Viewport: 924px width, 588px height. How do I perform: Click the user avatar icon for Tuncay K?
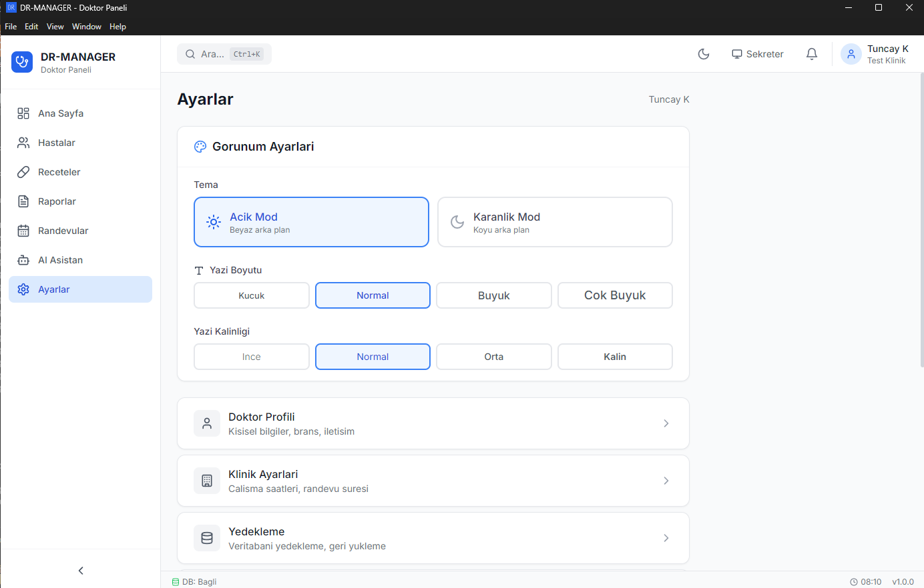click(x=851, y=54)
